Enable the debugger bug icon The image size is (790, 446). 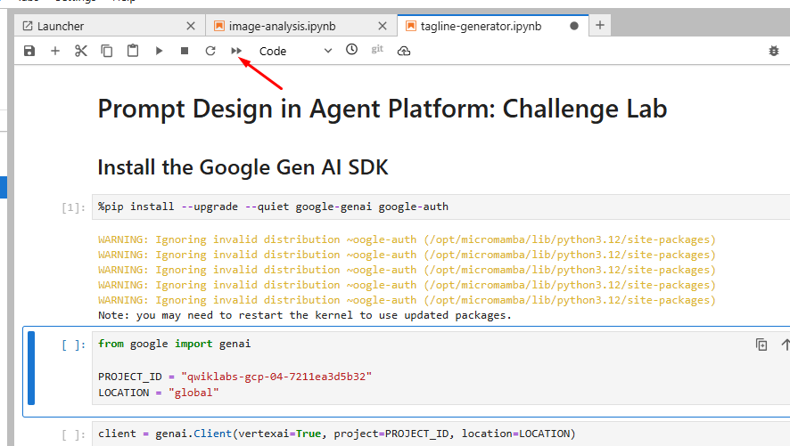(774, 51)
